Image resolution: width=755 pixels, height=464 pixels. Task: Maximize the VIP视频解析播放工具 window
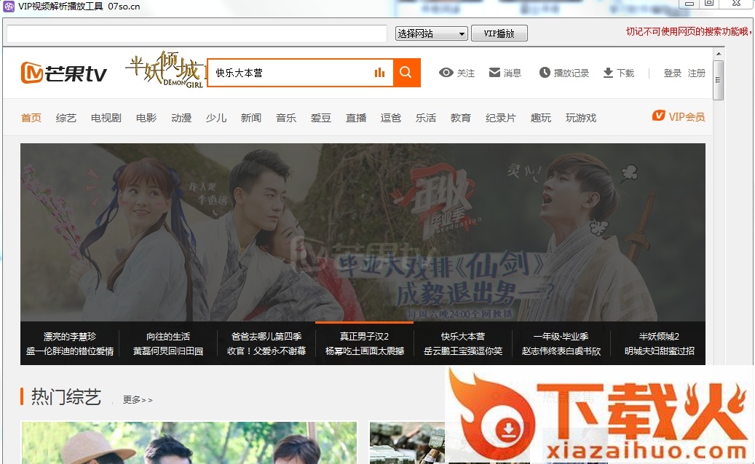709,4
